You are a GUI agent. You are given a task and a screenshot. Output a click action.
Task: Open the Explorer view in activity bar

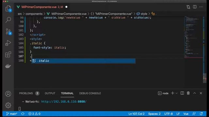coord(8,8)
